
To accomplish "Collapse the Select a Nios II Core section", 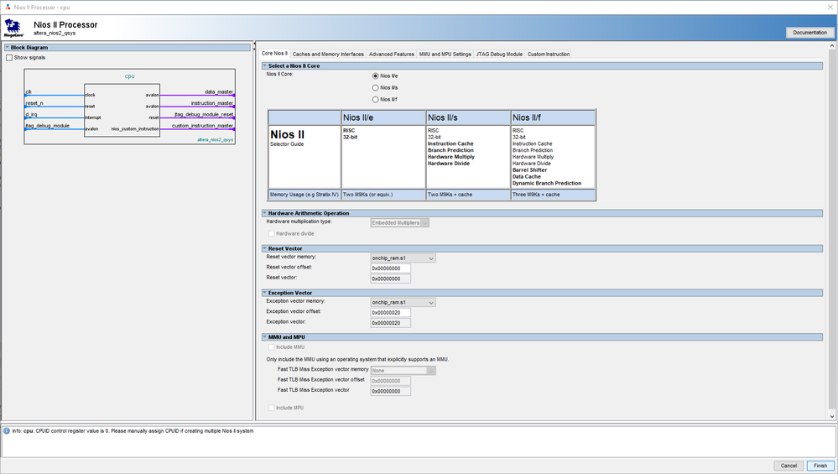I will tap(264, 65).
